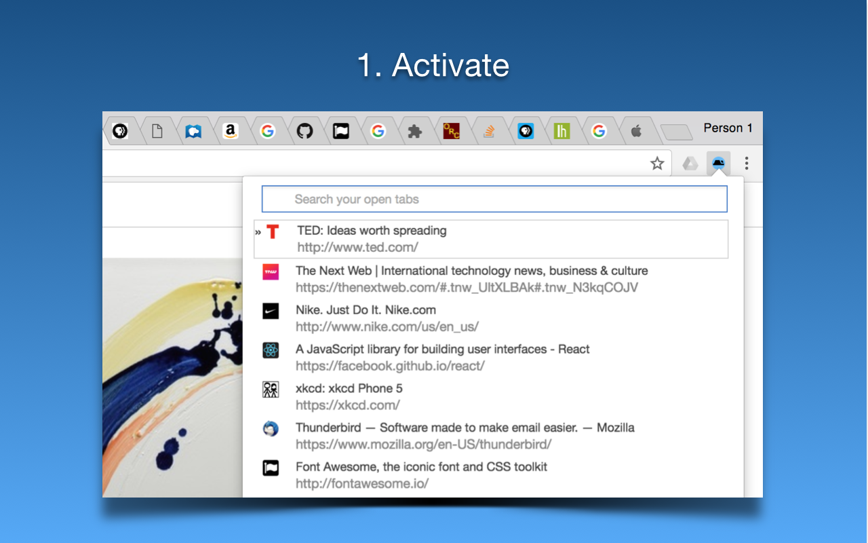Open the Apple logo tab
This screenshot has width=868, height=543.
[x=636, y=131]
